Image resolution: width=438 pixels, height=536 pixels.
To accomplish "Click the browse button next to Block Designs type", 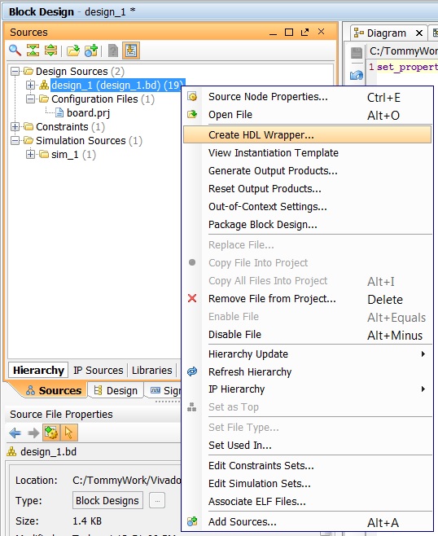I will [x=157, y=501].
